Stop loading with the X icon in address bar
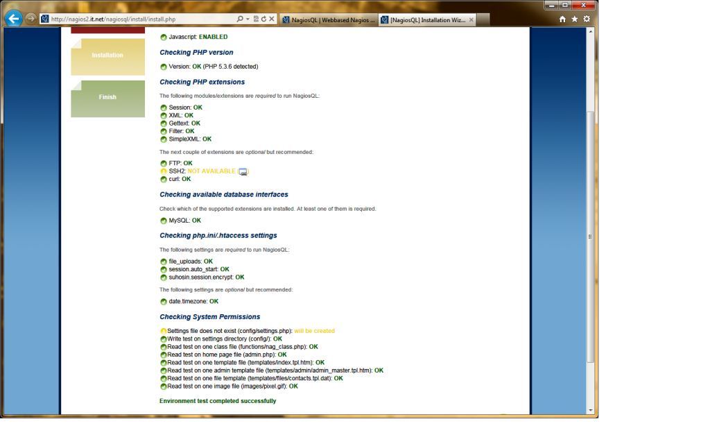Screen dimensions: 710x444 click(x=271, y=19)
